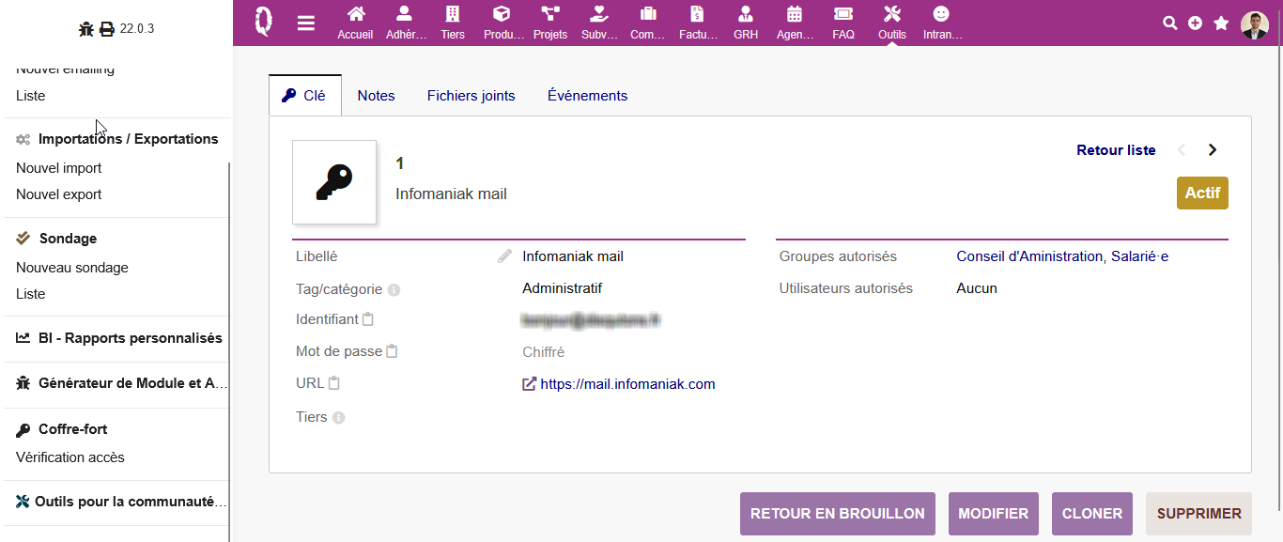Image resolution: width=1283 pixels, height=542 pixels.
Task: Go to Accueil home menu
Action: [355, 23]
